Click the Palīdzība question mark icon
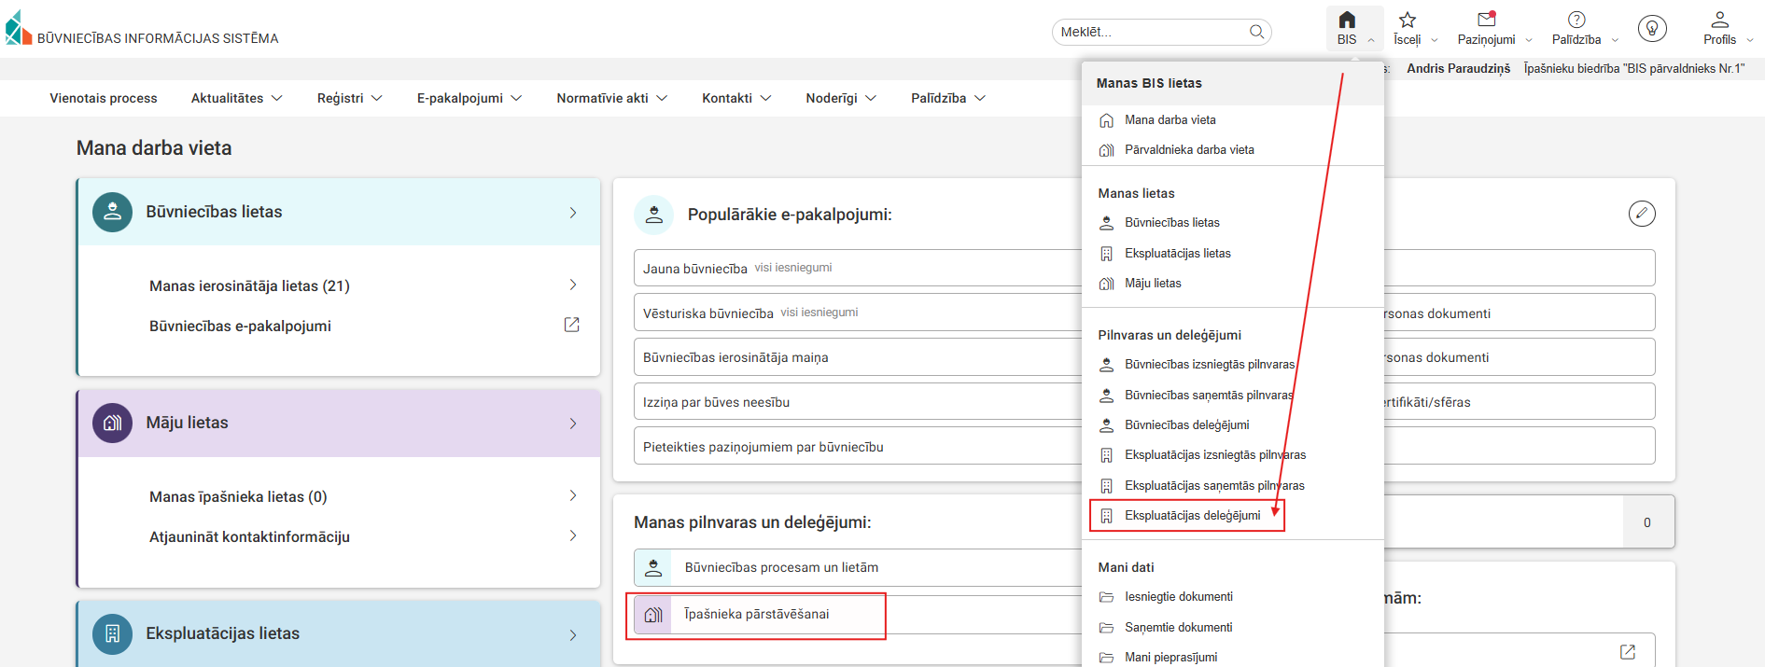Image resolution: width=1765 pixels, height=667 pixels. [1576, 21]
